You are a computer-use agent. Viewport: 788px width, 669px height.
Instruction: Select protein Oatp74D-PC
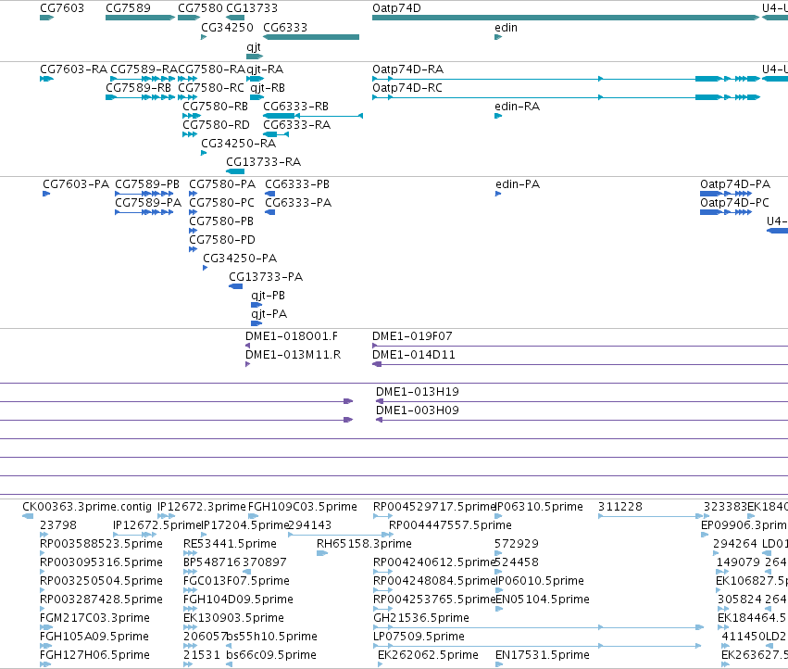point(734,203)
